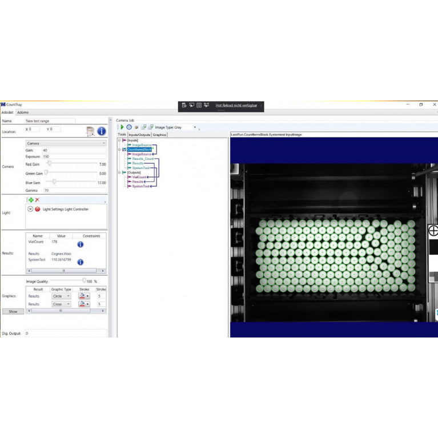The width and height of the screenshot is (438, 438).
Task: Click the red Light Controller status icon
Action: coord(38,210)
